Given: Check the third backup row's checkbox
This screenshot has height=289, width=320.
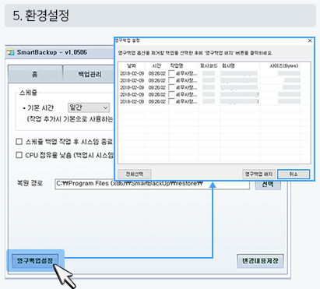Looking at the screenshot, I should coord(171,87).
